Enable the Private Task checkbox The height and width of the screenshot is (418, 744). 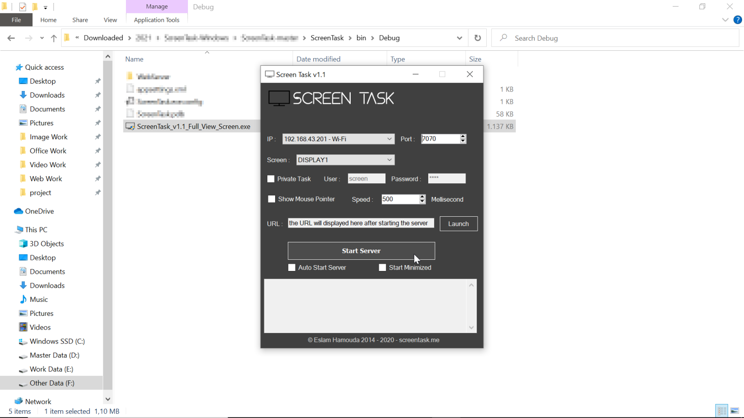coord(271,179)
